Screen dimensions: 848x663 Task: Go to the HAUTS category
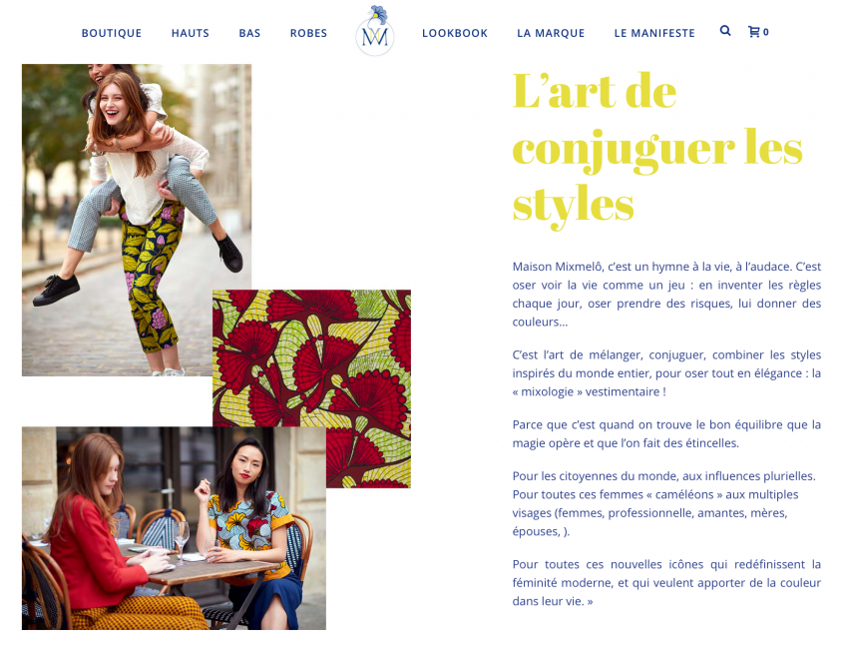pyautogui.click(x=191, y=33)
